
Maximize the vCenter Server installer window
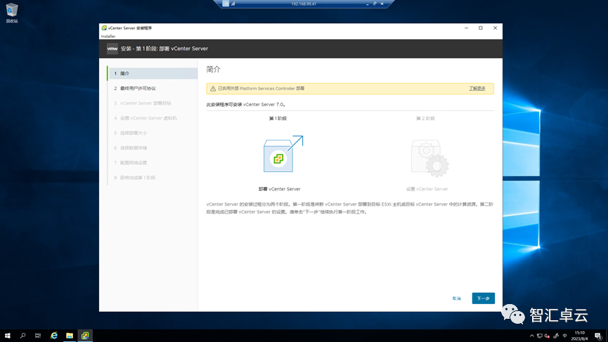click(x=481, y=28)
